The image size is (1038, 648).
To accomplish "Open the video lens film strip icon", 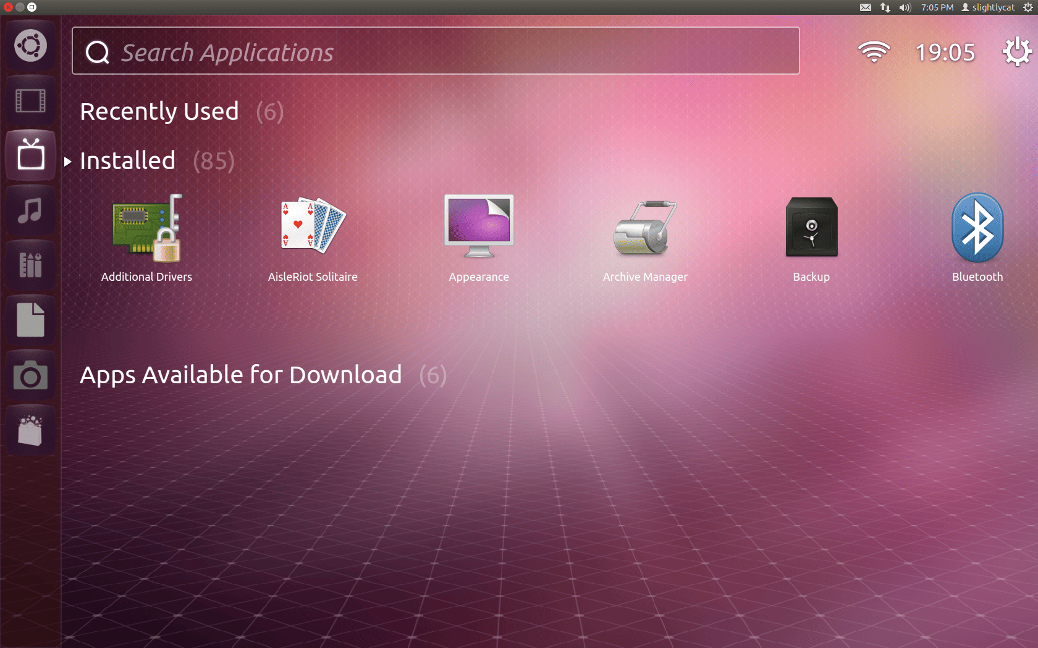I will point(30,100).
